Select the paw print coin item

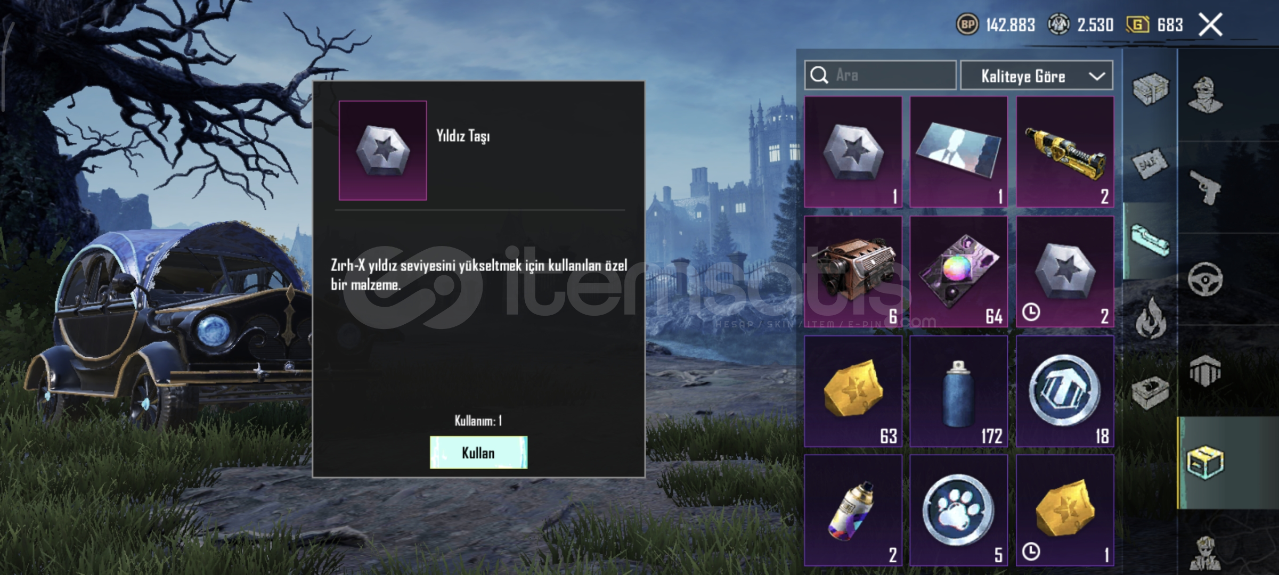[x=958, y=510]
